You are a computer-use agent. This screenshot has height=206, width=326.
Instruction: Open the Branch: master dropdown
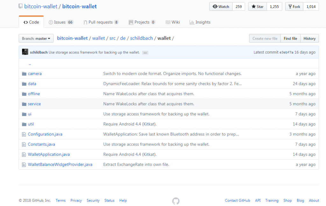click(36, 38)
